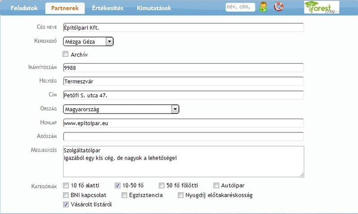
Task: Uncheck Vásárolt listáról checkbox
Action: click(x=66, y=205)
